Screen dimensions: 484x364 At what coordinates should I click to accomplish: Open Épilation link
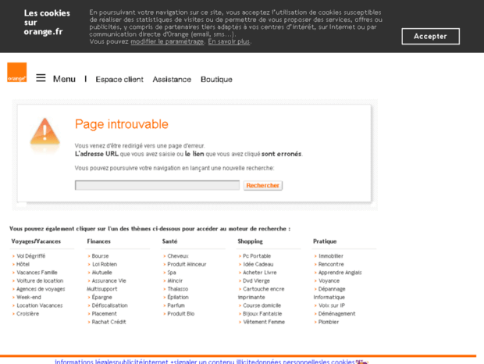pos(178,298)
